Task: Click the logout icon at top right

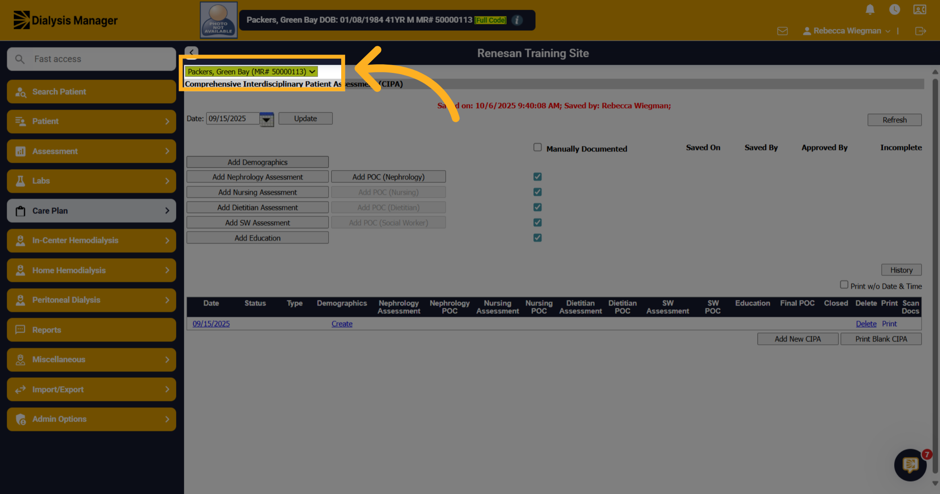Action: point(920,31)
